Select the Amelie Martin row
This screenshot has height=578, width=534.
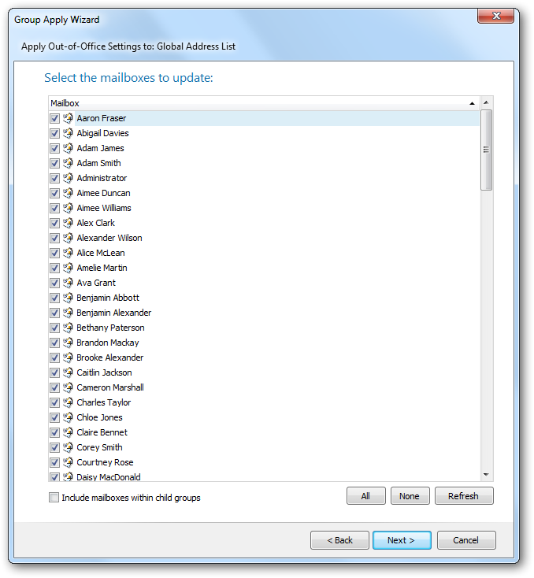click(264, 268)
